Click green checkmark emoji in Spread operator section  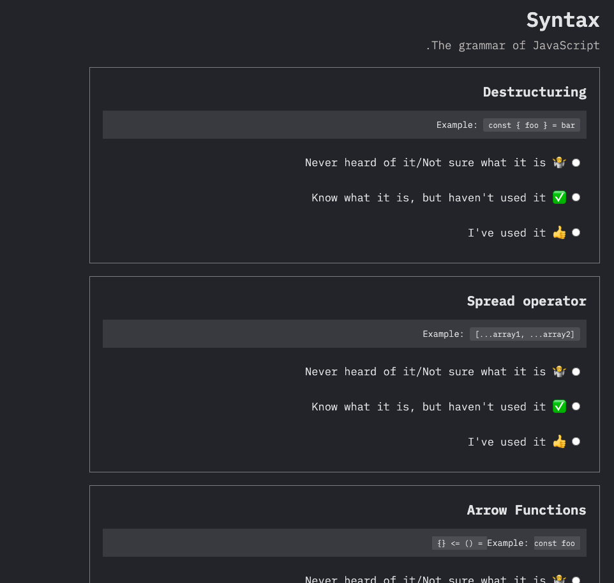559,406
